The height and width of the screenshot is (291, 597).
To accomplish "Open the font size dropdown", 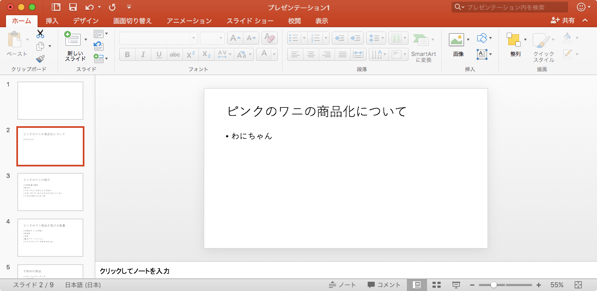I will [212, 38].
